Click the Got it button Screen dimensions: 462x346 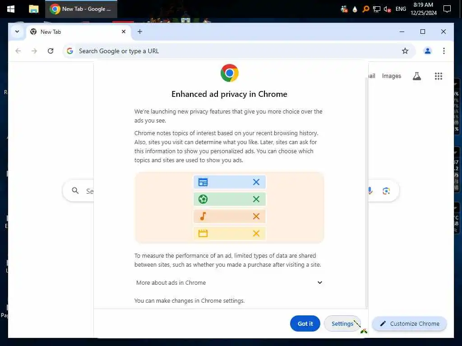305,323
